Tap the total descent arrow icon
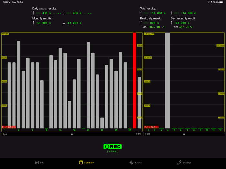Screen dimensions: 226x169 tap(172, 13)
